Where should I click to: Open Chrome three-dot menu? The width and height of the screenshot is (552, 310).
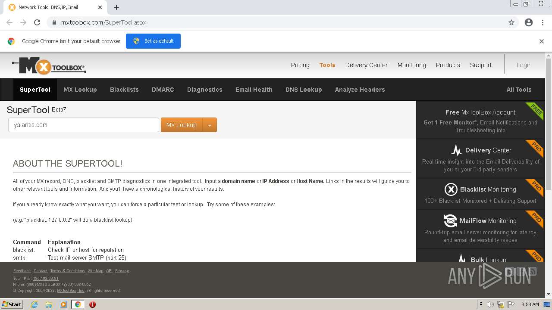click(543, 22)
